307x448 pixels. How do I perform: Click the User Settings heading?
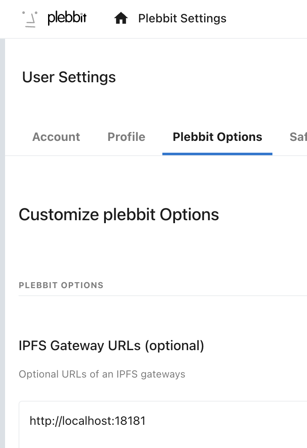69,77
